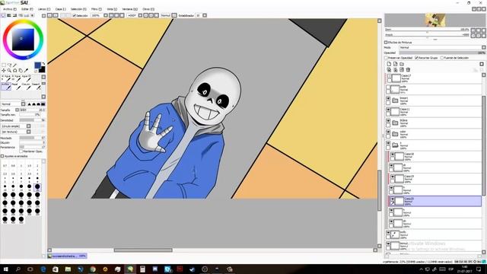Hide the selected Capa20 layer
The height and width of the screenshot is (274, 487).
coord(393,199)
